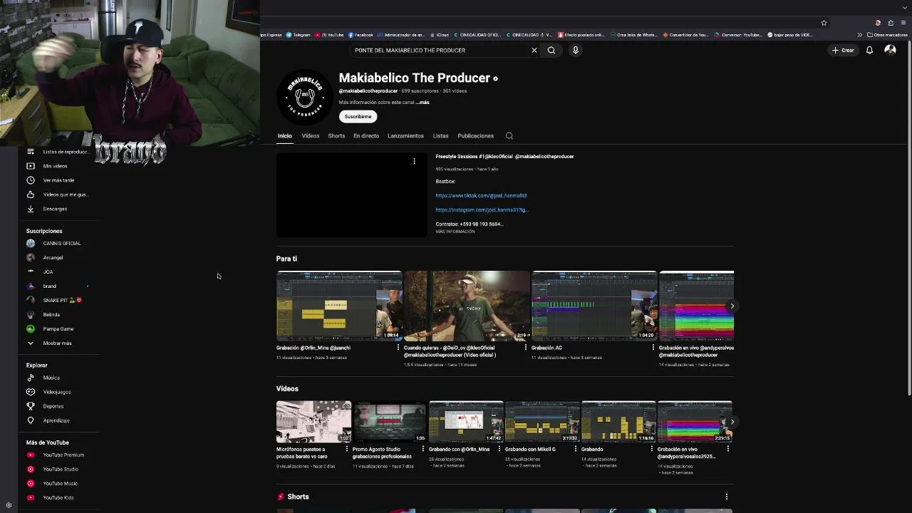Switch to the Shorts tab
Viewport: 912px width, 513px height.
tap(336, 136)
